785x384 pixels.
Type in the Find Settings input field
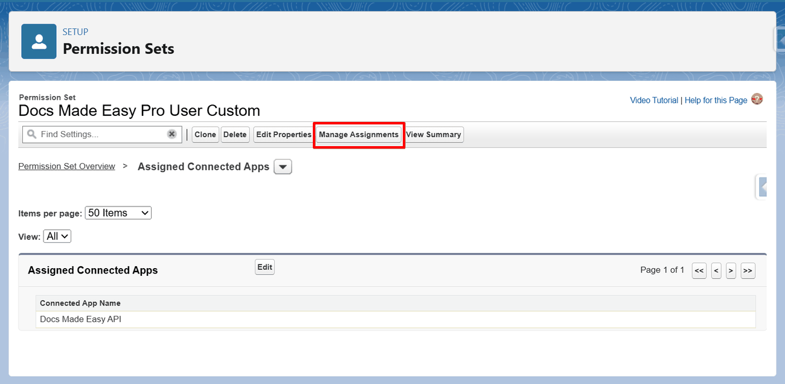point(101,134)
